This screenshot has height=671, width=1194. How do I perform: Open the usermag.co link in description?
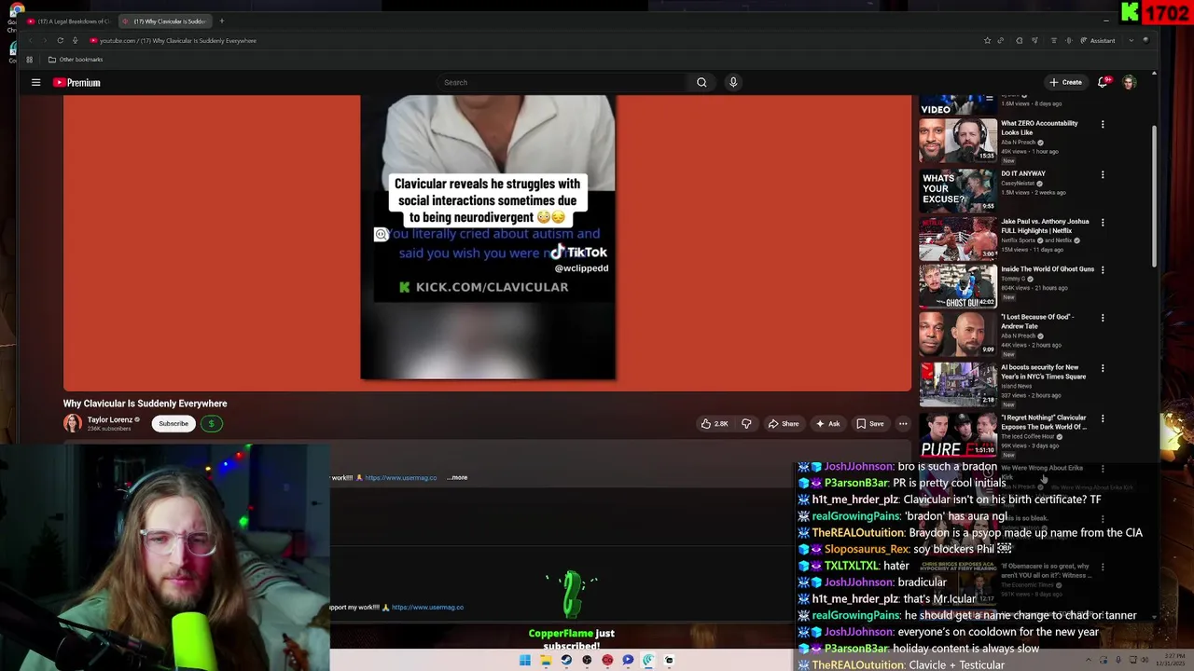click(x=401, y=477)
